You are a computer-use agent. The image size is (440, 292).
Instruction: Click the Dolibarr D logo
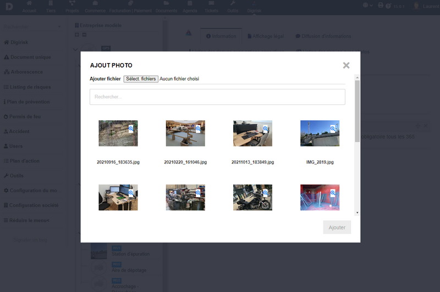pos(9,6)
